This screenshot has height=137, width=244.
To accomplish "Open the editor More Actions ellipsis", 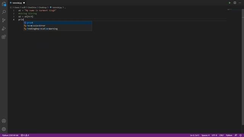I will [x=240, y=3].
